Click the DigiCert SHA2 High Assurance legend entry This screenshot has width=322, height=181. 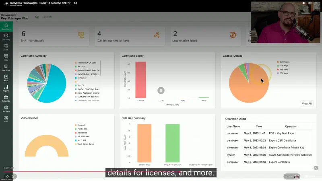pos(87,89)
